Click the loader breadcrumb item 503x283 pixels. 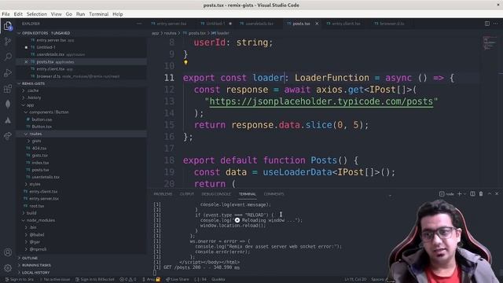pyautogui.click(x=220, y=33)
